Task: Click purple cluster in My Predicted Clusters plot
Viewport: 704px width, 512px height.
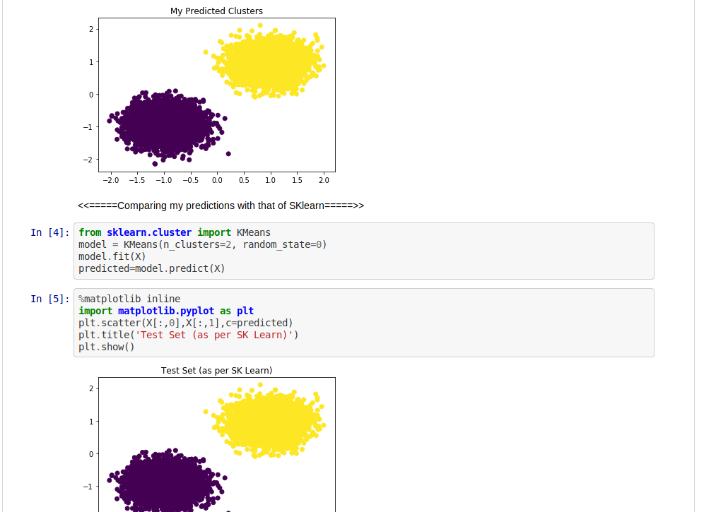Action: (x=164, y=124)
